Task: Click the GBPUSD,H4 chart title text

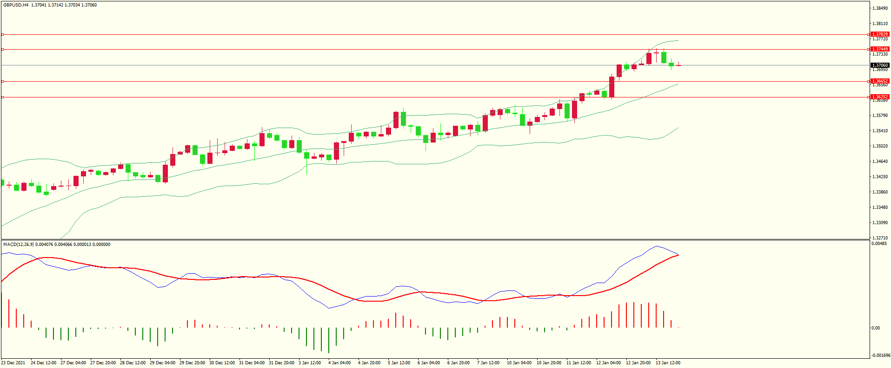Action: [16, 5]
